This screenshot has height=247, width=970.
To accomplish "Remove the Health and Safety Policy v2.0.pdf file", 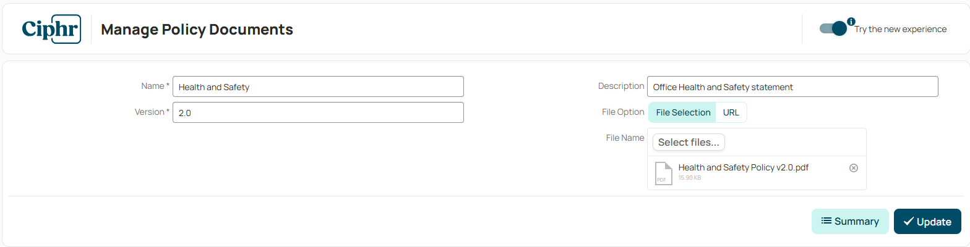I will 854,168.
